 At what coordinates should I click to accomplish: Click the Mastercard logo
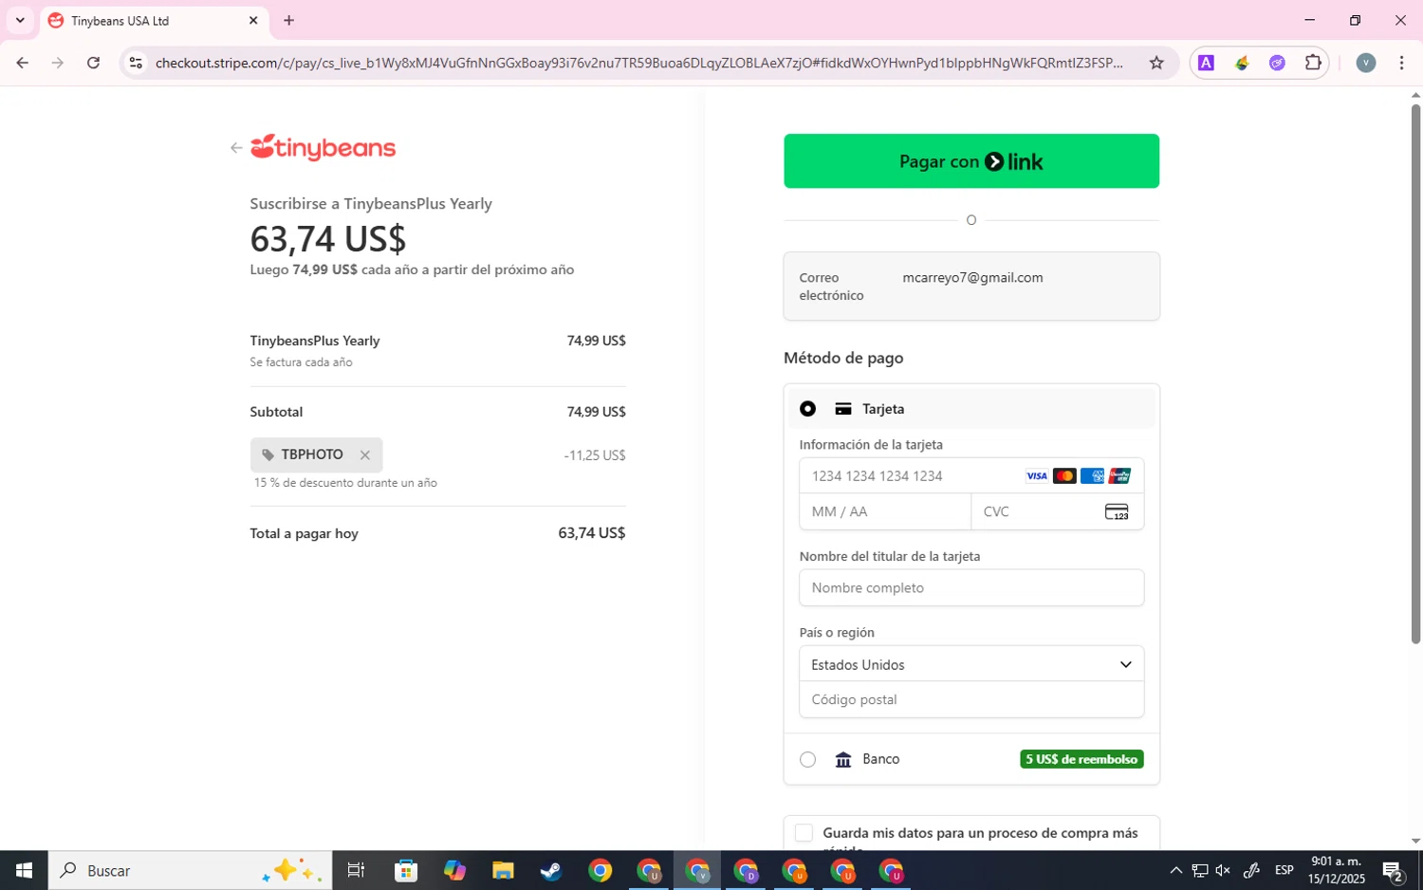[x=1064, y=476]
